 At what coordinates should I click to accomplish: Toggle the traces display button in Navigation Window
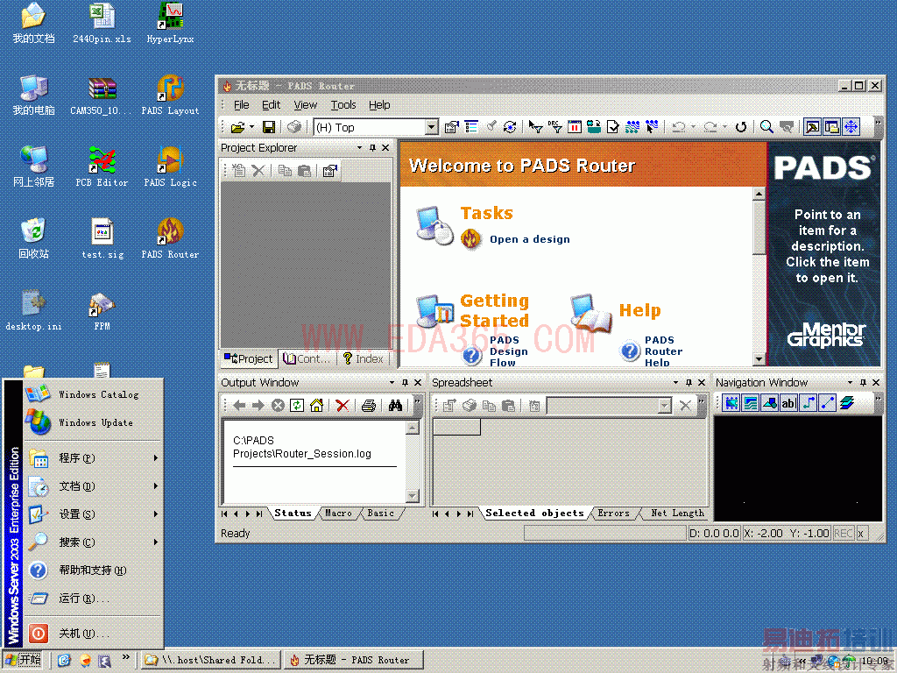tap(751, 403)
